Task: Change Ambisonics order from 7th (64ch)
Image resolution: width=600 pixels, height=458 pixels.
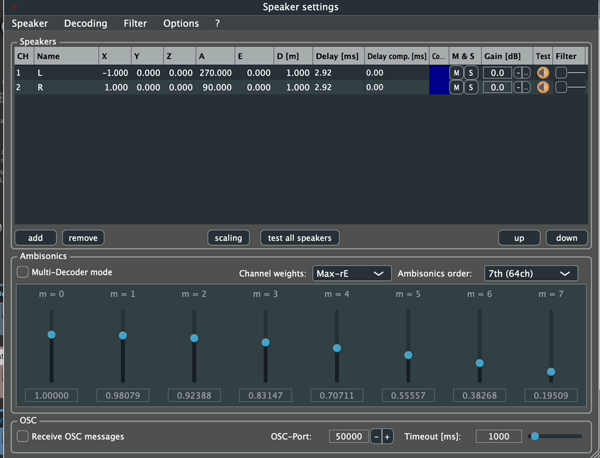Action: coord(531,273)
